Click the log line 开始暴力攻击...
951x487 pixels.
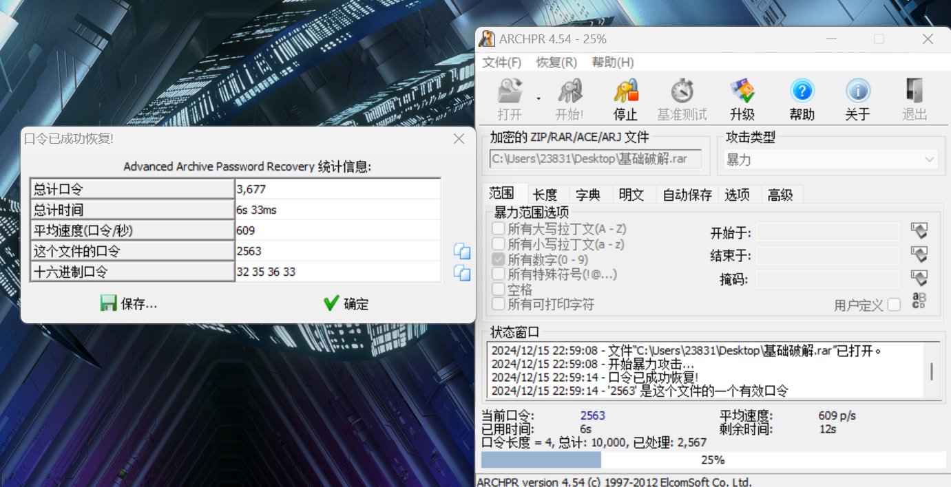pyautogui.click(x=593, y=364)
